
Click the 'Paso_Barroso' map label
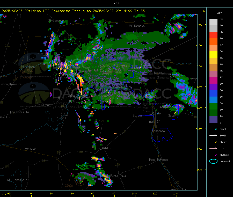[x=158, y=160]
